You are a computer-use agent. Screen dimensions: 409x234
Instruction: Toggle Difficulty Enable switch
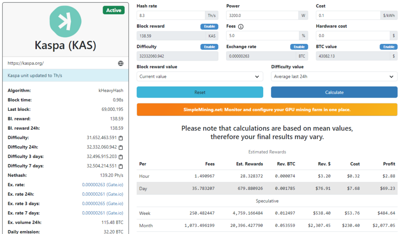209,47
